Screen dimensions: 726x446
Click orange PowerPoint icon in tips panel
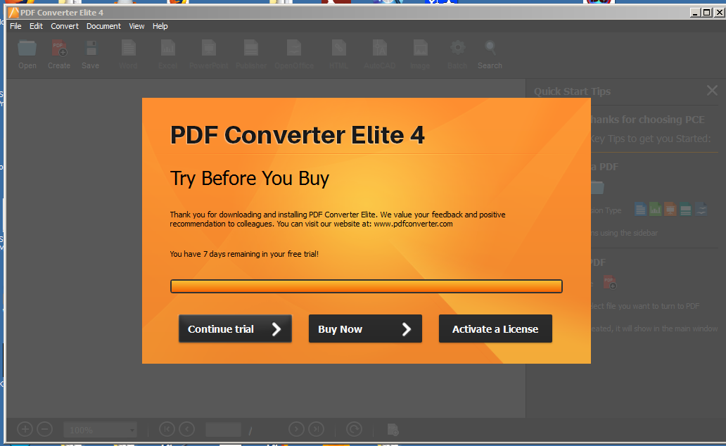670,210
